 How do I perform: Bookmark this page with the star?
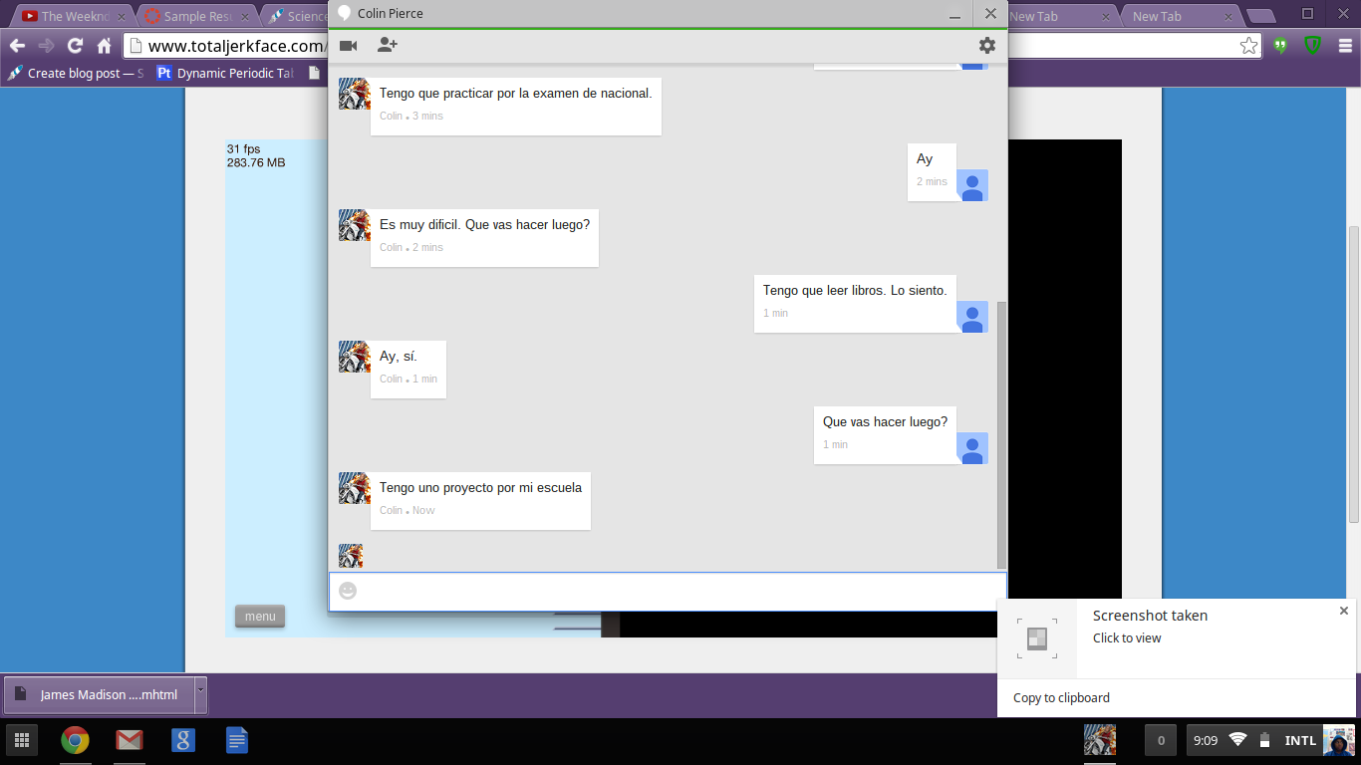(1248, 46)
